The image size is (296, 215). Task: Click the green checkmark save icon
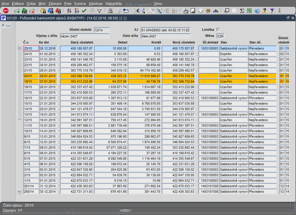click(x=84, y=11)
